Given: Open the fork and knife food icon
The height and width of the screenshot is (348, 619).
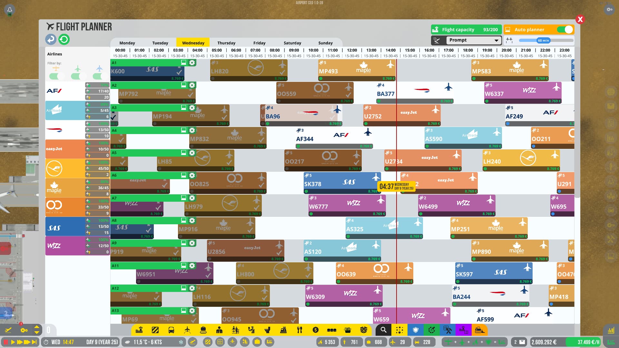Looking at the screenshot, I should click(x=300, y=330).
